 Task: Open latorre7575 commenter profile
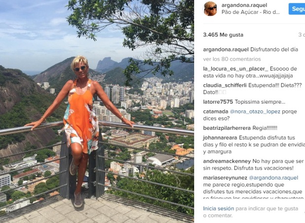pos(218,102)
